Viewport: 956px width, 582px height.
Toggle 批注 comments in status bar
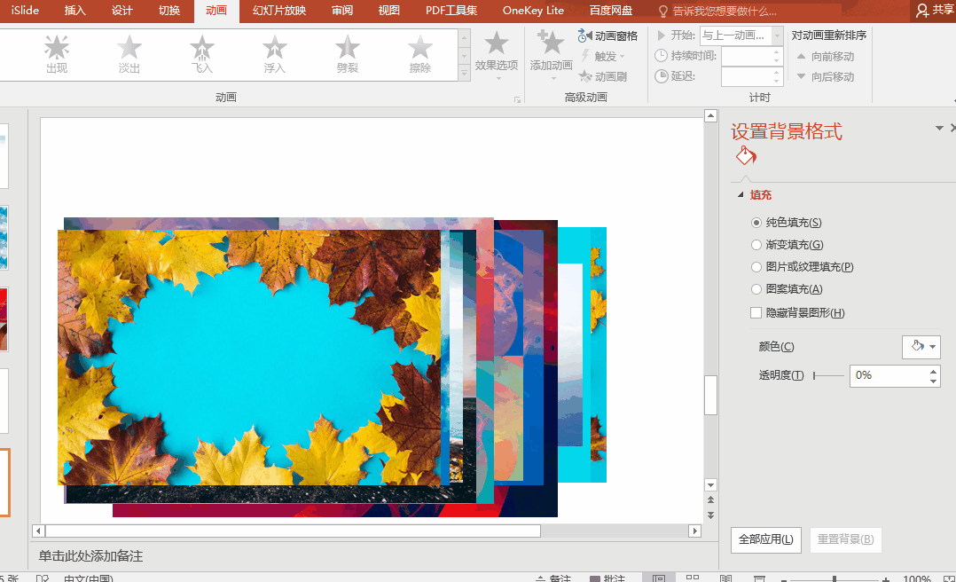pyautogui.click(x=607, y=578)
